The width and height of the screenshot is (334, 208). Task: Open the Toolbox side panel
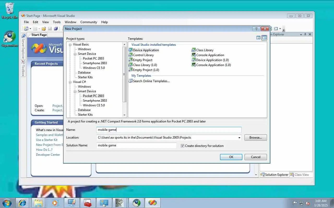coord(23,68)
